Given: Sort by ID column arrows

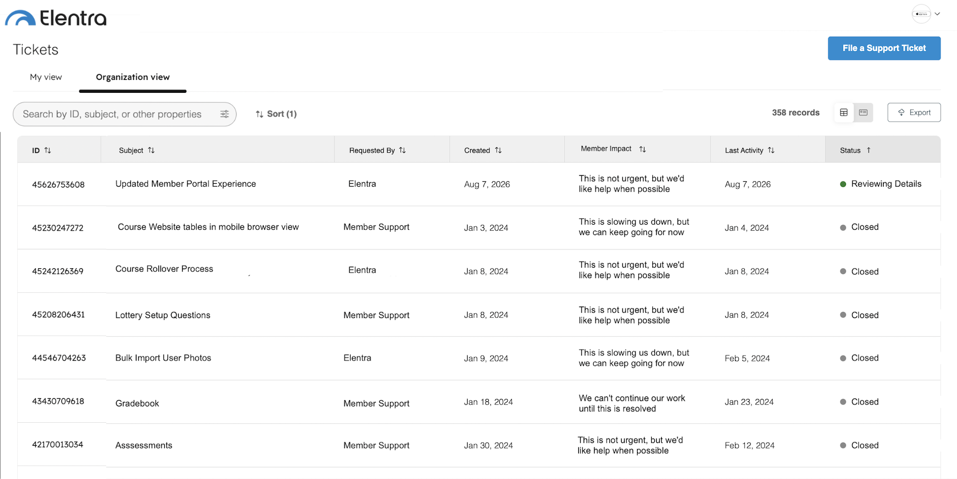Looking at the screenshot, I should [x=48, y=150].
